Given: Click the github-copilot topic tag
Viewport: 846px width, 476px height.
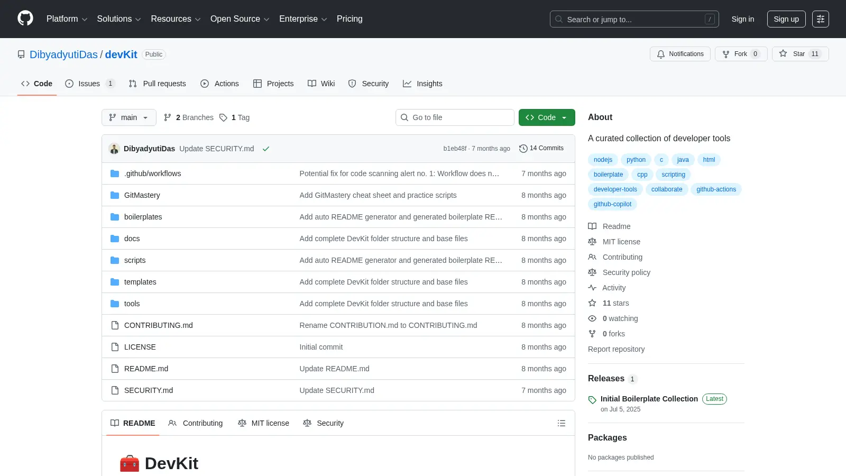Looking at the screenshot, I should 612,204.
